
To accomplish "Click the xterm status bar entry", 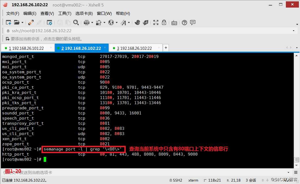I will pos(193,180).
